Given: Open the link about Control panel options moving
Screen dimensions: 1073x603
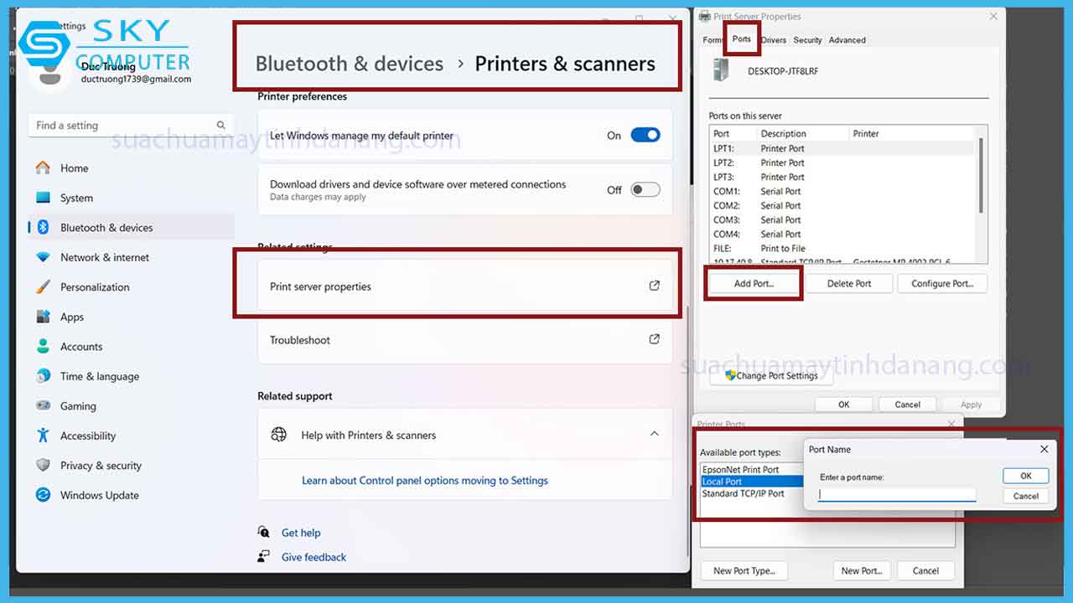Looking at the screenshot, I should point(426,480).
